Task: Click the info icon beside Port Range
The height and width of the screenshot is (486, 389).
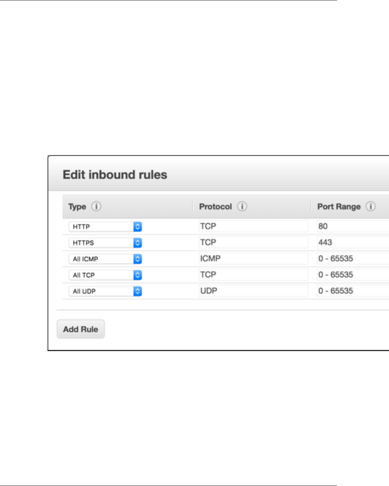Action: tap(371, 206)
